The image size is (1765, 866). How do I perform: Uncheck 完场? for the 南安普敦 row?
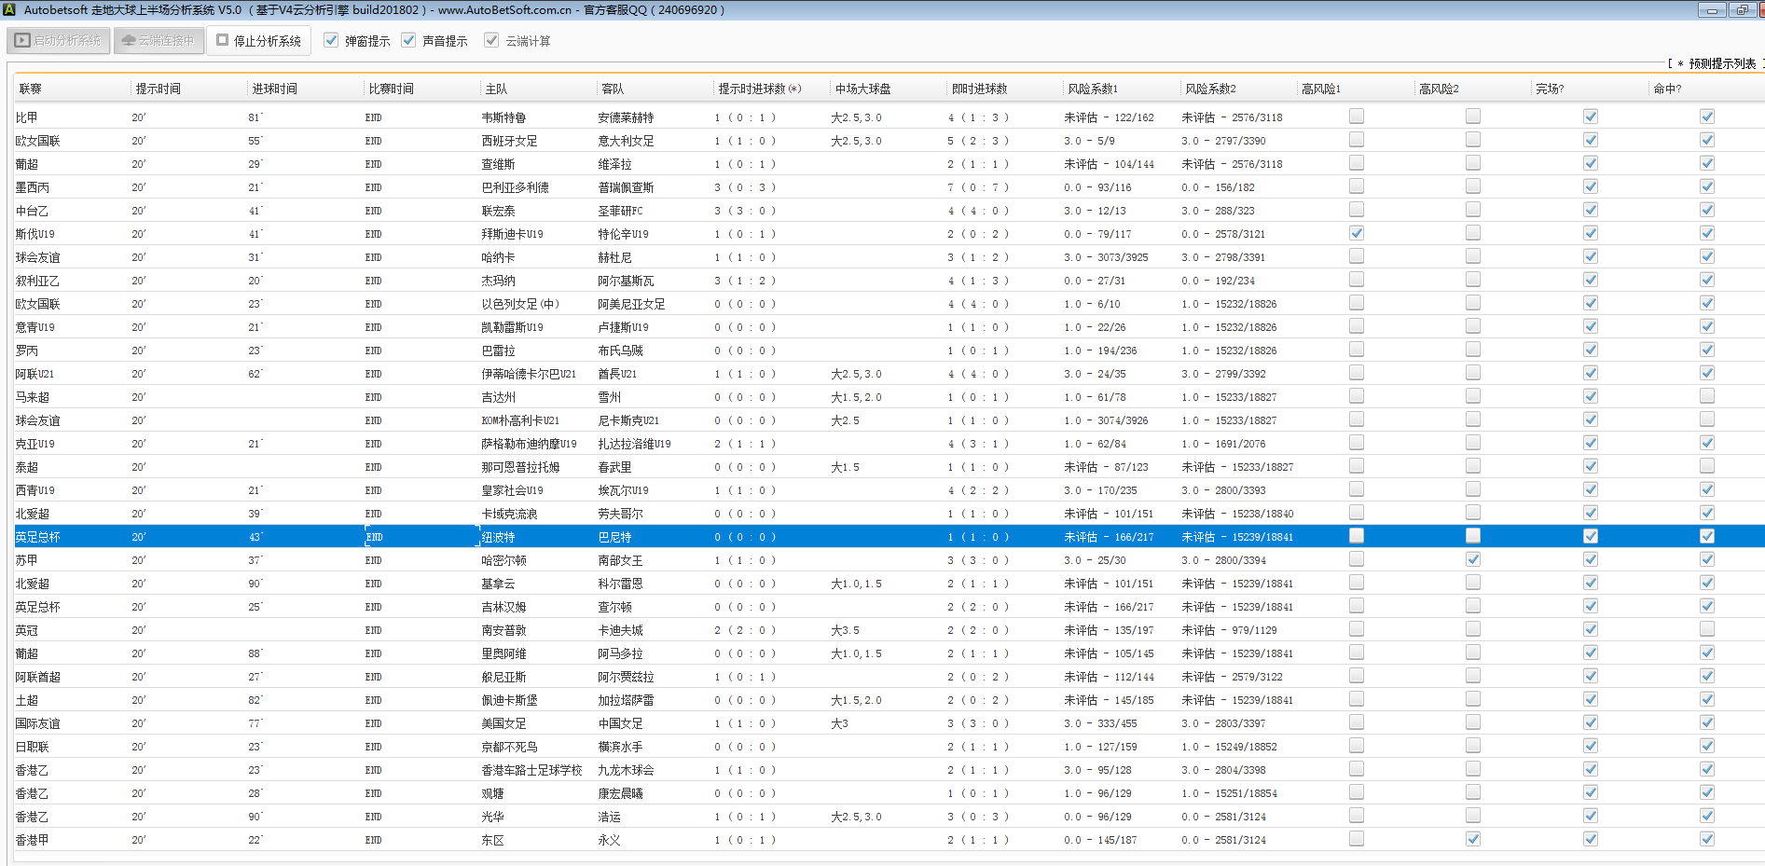point(1591,629)
